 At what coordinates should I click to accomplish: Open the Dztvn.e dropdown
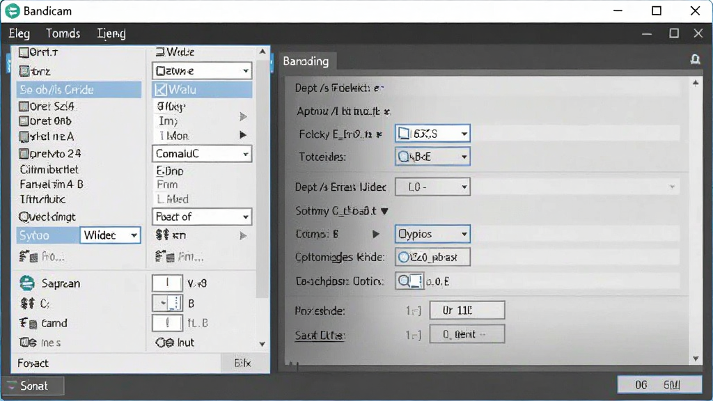202,71
